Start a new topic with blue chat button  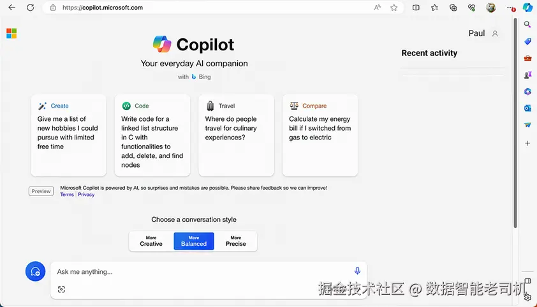point(35,271)
